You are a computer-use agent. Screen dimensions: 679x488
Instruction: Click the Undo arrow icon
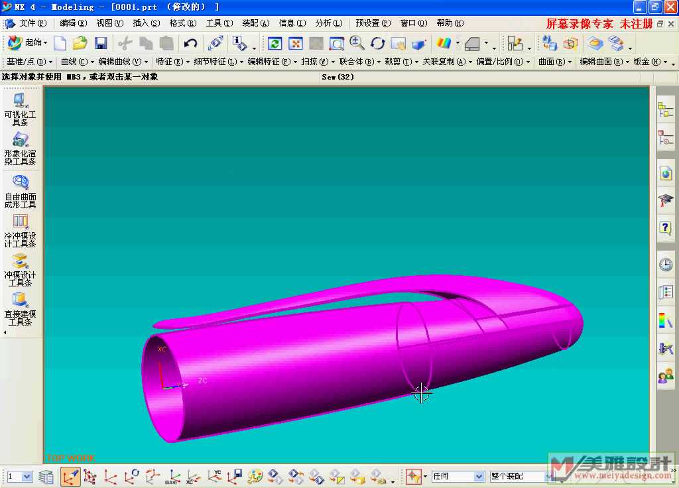point(191,44)
